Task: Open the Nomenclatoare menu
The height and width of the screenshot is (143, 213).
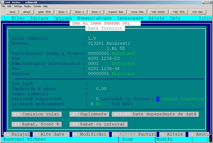Action: click(94, 18)
